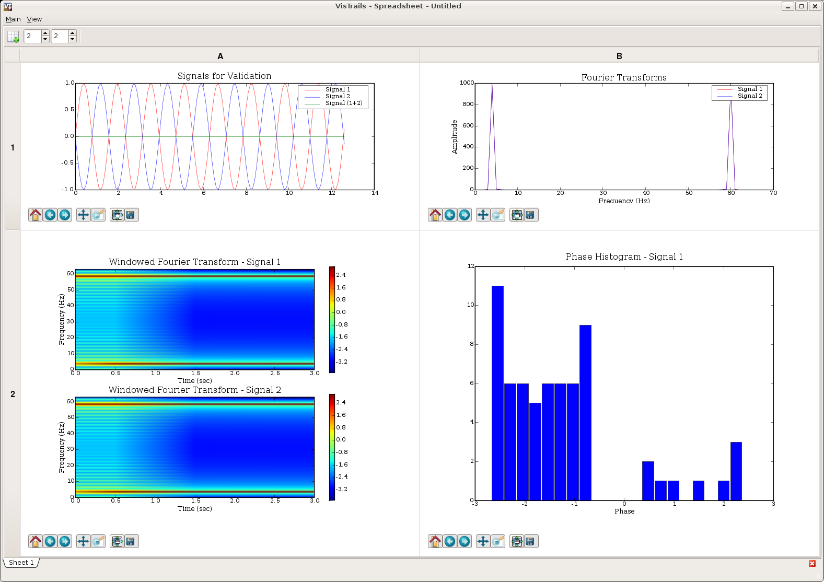Click the spreadsheet grid icon in the top toolbar
The width and height of the screenshot is (824, 582).
coord(13,37)
